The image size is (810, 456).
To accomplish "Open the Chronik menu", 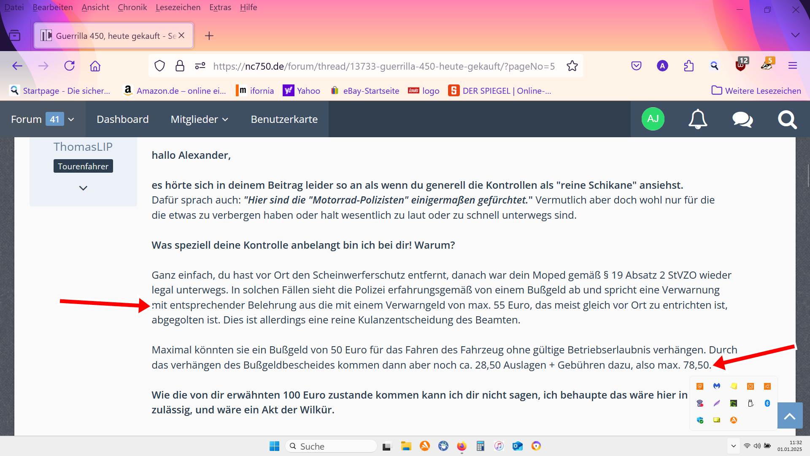I will coord(132,7).
